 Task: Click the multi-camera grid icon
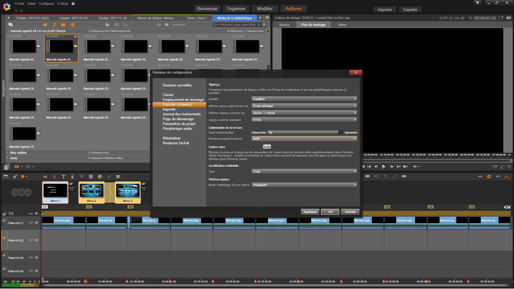click(x=91, y=177)
